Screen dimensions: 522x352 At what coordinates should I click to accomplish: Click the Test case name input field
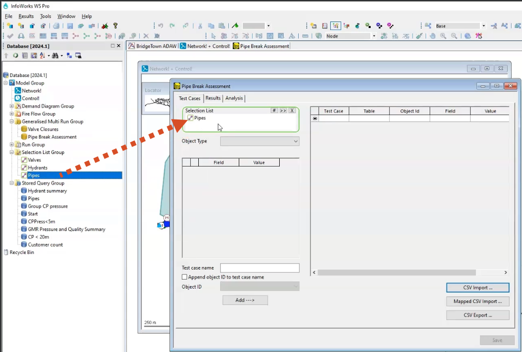pos(260,268)
